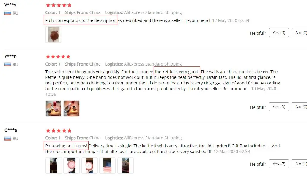Click the Russian flag next to Y***n

(8, 64)
